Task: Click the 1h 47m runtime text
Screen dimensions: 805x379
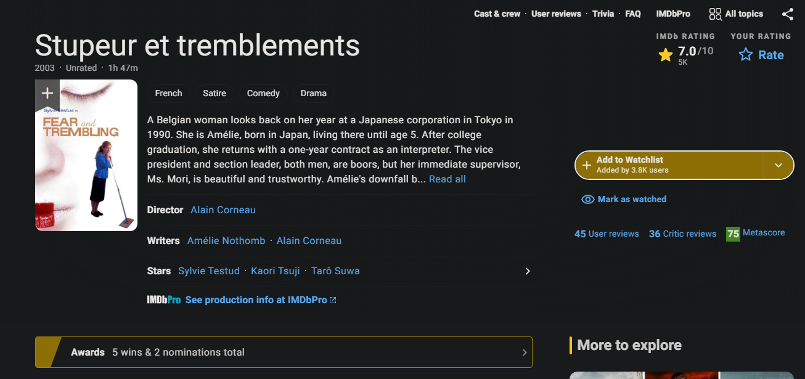Action: pyautogui.click(x=123, y=68)
